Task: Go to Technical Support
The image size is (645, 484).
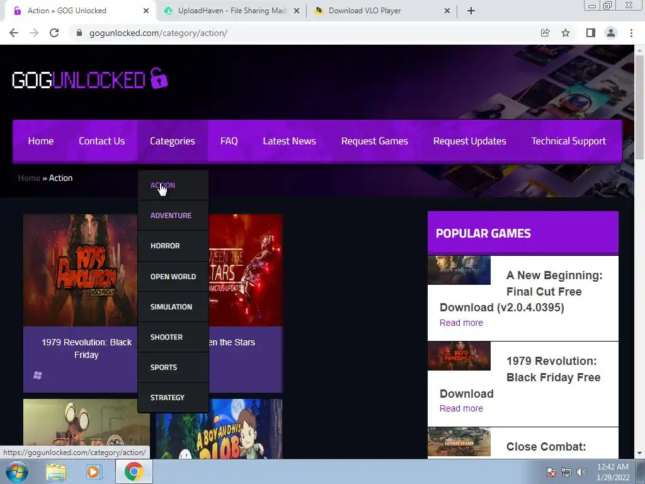Action: point(569,141)
